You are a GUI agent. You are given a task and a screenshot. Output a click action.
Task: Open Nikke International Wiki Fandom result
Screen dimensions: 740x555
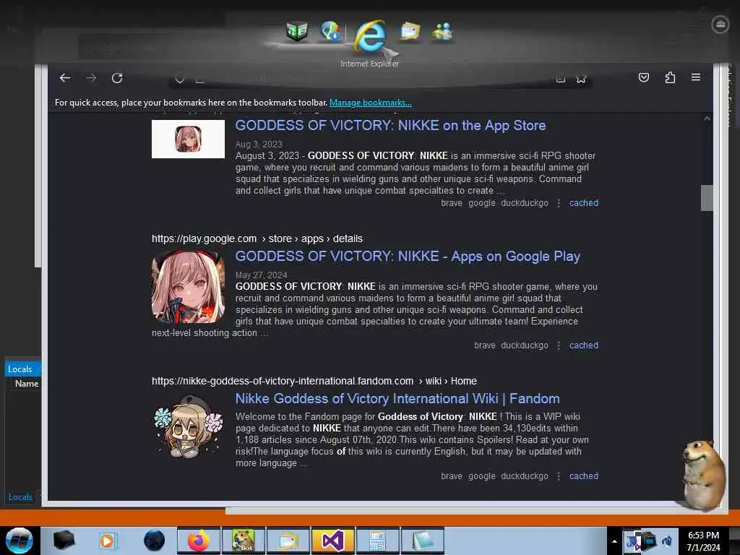[397, 399]
